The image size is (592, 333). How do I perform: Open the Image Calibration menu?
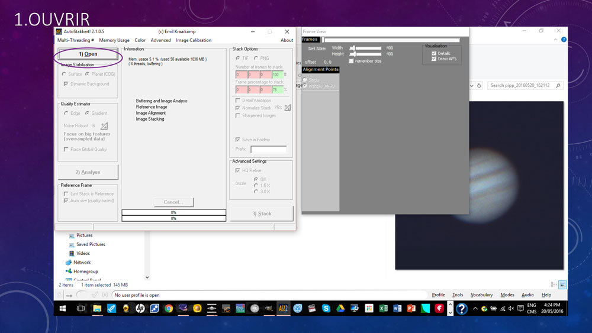tap(194, 40)
